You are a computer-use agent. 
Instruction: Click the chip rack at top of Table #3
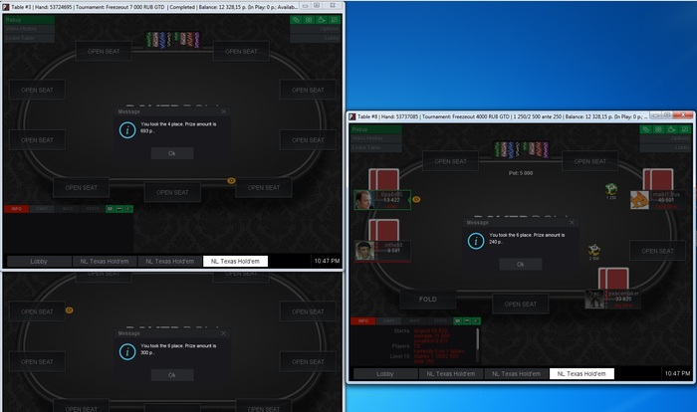[173, 40]
